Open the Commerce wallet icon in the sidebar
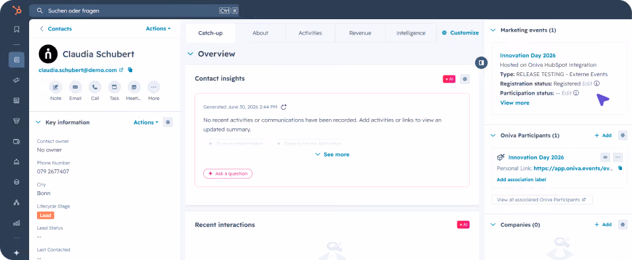 point(17,142)
